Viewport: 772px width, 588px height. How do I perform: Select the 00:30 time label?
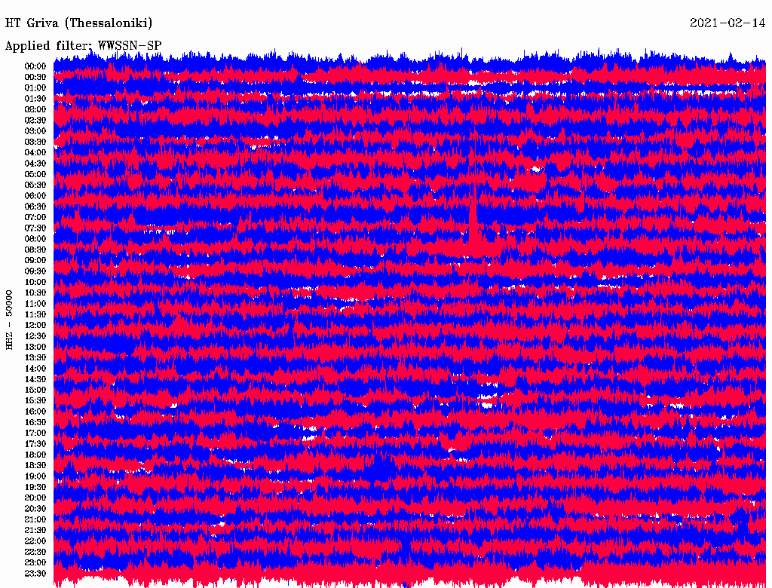(x=35, y=78)
